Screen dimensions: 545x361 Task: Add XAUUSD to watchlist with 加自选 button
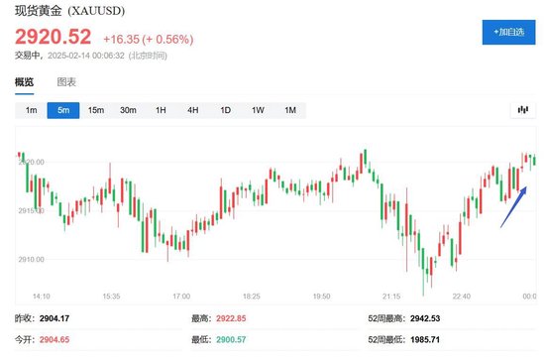(508, 32)
